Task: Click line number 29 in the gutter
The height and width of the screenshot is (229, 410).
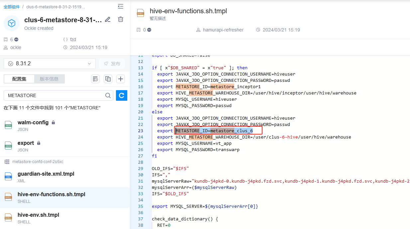Action: (x=140, y=168)
